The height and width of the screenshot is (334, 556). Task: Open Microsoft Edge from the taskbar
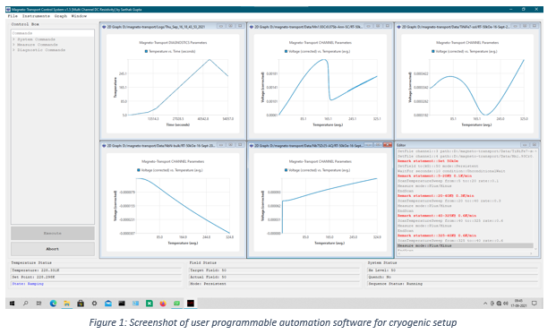[53, 304]
